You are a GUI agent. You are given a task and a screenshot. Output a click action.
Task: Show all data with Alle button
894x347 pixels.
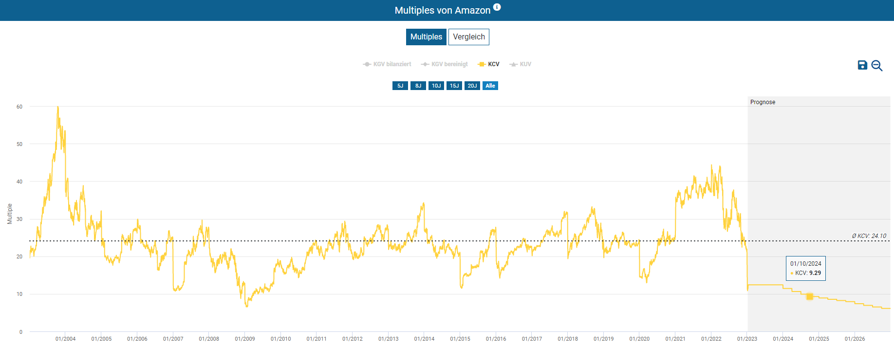[490, 86]
